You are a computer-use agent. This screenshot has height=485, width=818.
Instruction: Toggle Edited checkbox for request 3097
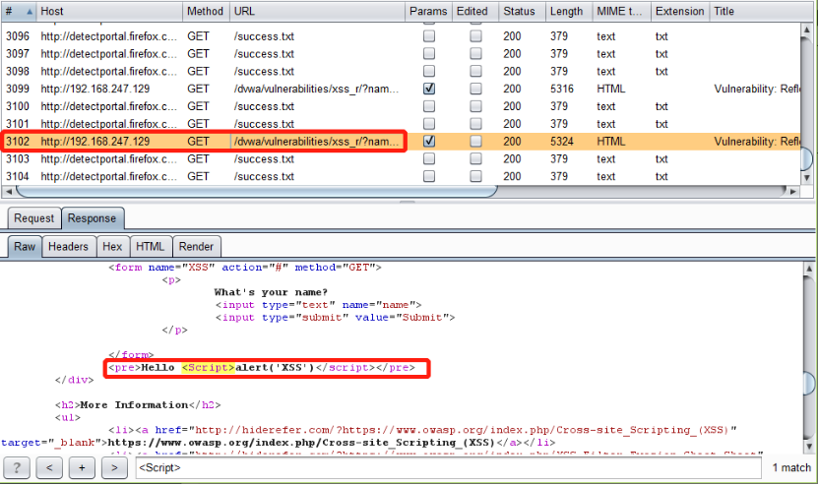tap(475, 54)
